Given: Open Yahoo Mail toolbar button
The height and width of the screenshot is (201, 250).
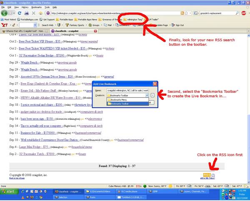Looking at the screenshot, I should pyautogui.click(x=107, y=25).
